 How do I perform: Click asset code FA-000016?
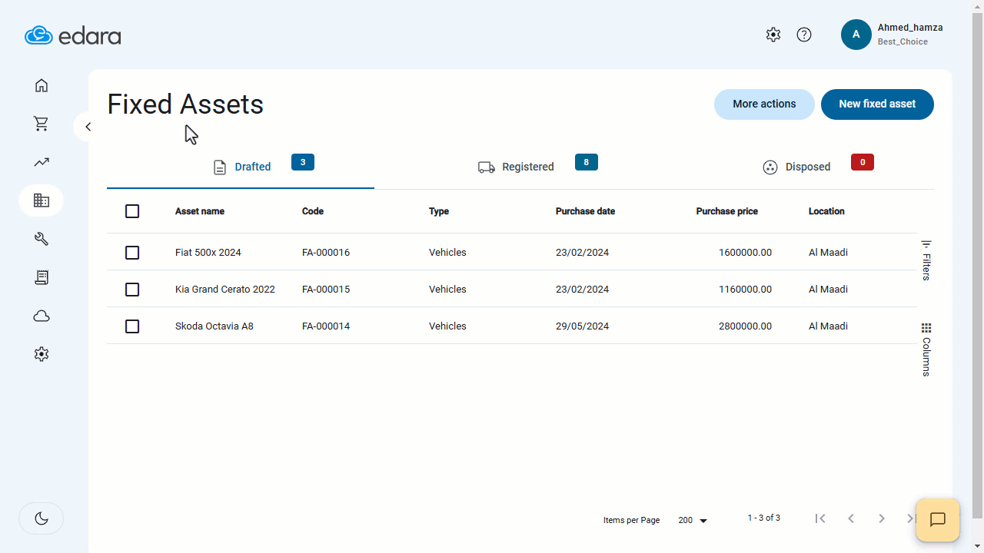[326, 253]
